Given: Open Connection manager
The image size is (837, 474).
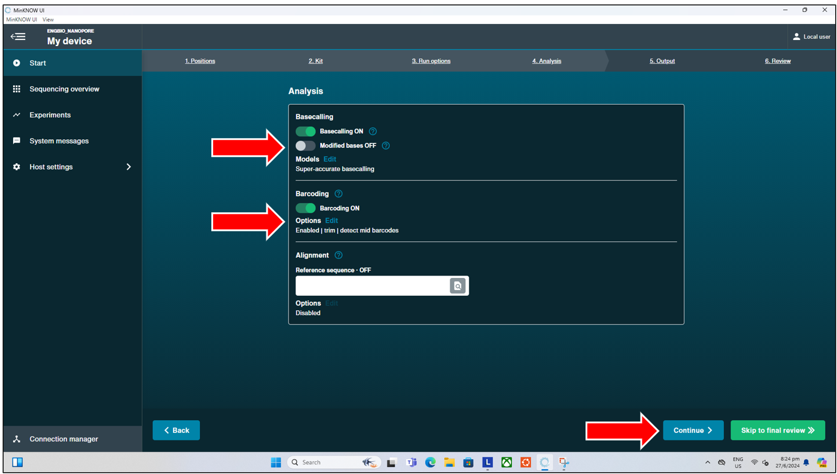Looking at the screenshot, I should (72, 439).
